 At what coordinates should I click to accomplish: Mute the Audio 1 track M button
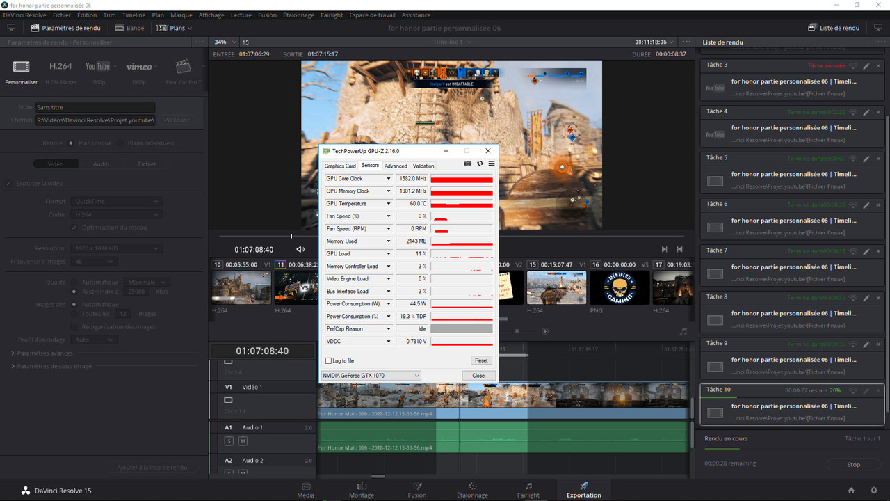[243, 441]
